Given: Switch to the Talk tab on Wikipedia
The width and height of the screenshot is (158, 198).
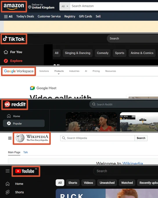Looking at the screenshot, I should click(x=26, y=152).
